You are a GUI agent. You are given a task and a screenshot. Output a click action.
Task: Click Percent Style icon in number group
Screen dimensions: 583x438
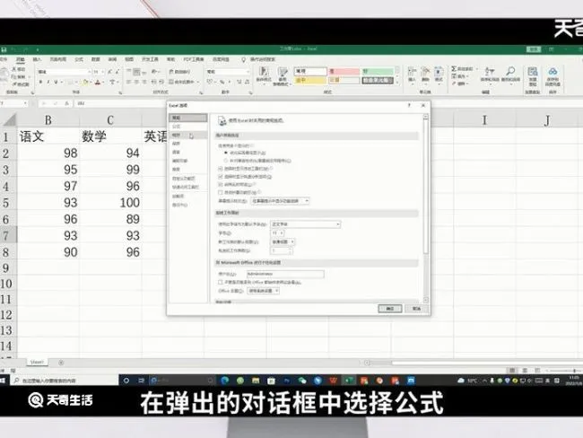tap(222, 82)
